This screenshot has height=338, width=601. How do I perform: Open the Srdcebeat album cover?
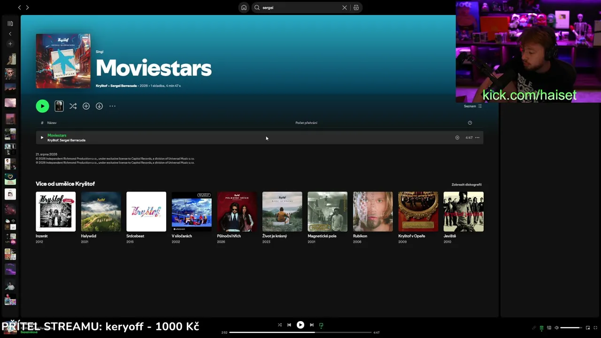pos(146,211)
